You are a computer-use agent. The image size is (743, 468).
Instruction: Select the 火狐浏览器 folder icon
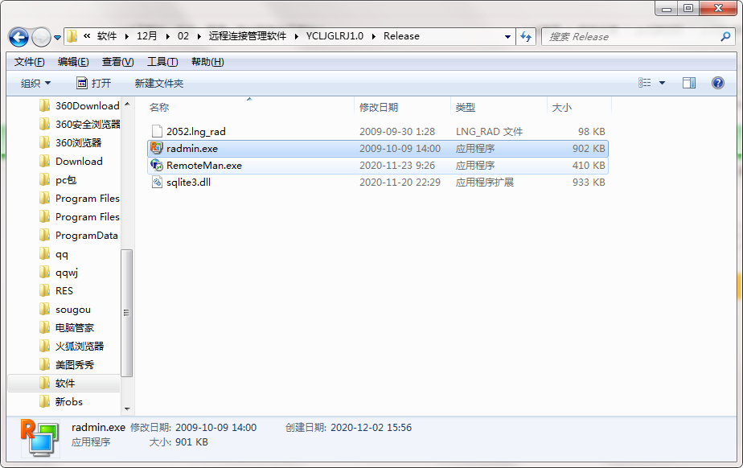[x=44, y=347]
